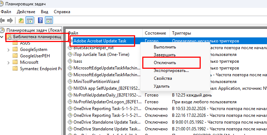Click the clock icon beside BlueStacksHelper_nxt
Image resolution: width=267 pixels, height=135 pixels.
coord(70,48)
